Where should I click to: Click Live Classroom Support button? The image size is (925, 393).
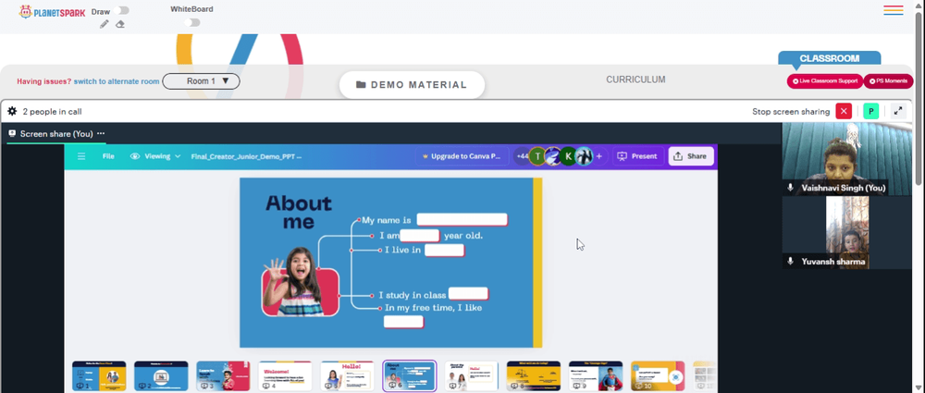[x=825, y=80]
